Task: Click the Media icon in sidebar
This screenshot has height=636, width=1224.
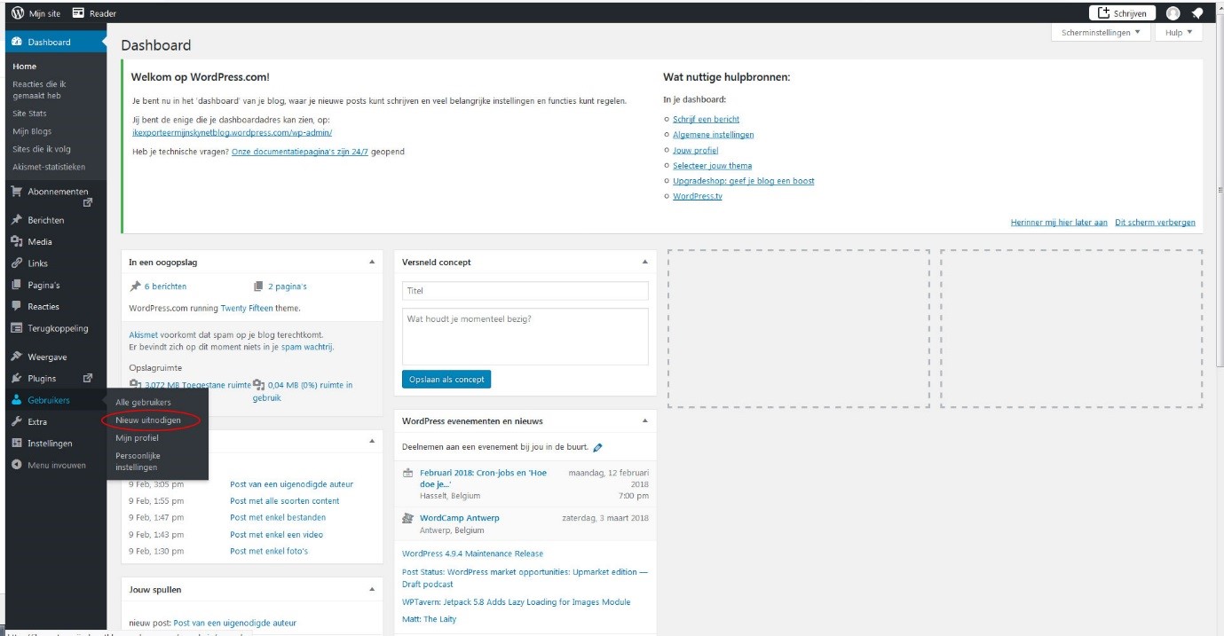Action: [x=17, y=241]
